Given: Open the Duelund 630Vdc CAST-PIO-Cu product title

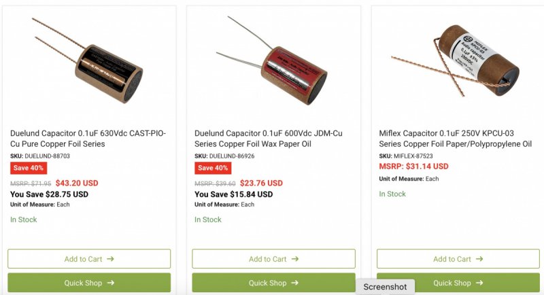Looking at the screenshot, I should click(88, 139).
